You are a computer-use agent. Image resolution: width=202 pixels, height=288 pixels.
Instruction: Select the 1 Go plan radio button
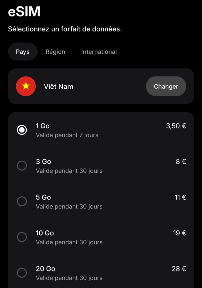22,130
